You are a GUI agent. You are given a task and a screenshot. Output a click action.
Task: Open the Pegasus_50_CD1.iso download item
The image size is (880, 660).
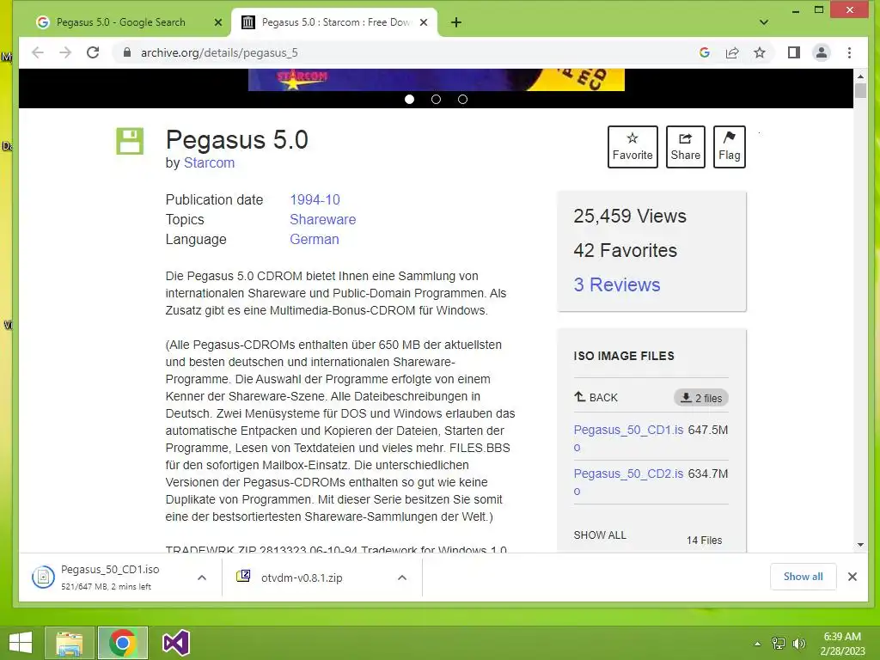pyautogui.click(x=109, y=577)
